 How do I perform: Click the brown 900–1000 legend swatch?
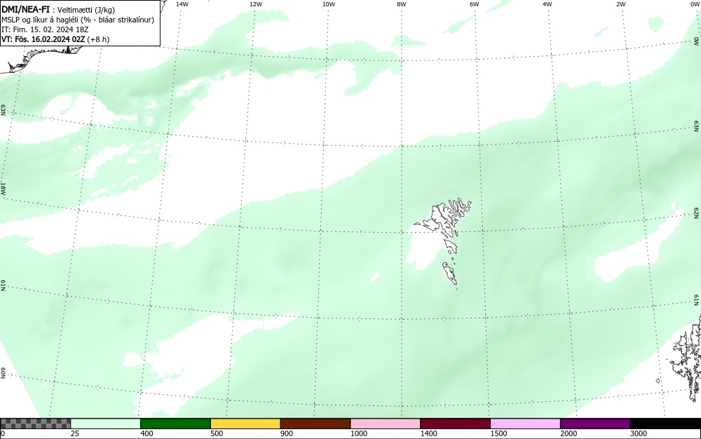pos(315,424)
